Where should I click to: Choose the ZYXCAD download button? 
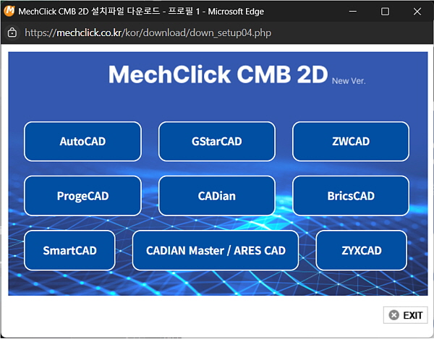click(362, 251)
